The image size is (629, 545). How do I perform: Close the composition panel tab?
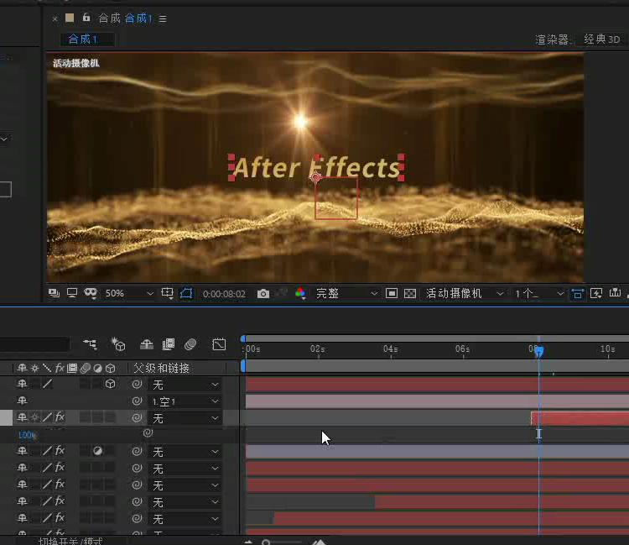pyautogui.click(x=55, y=18)
